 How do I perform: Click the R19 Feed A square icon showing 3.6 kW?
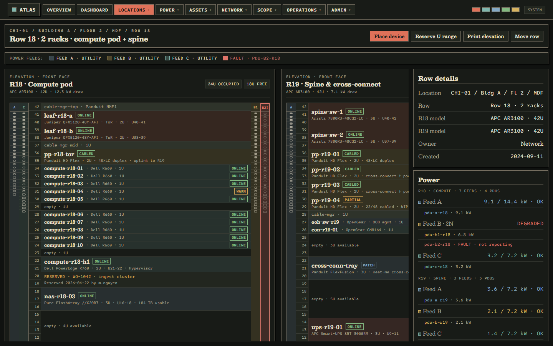coord(420,289)
